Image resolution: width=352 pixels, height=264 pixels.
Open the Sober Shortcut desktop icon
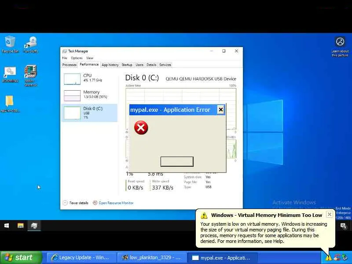31,76
